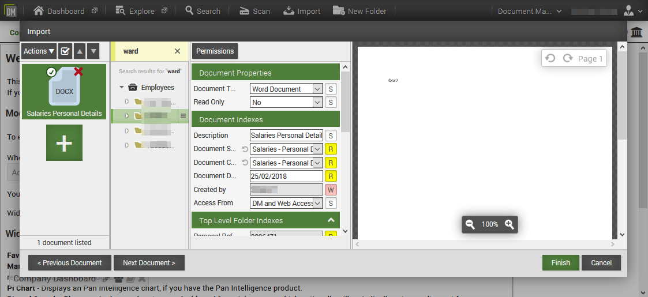Click the DM logo icon

[9, 11]
